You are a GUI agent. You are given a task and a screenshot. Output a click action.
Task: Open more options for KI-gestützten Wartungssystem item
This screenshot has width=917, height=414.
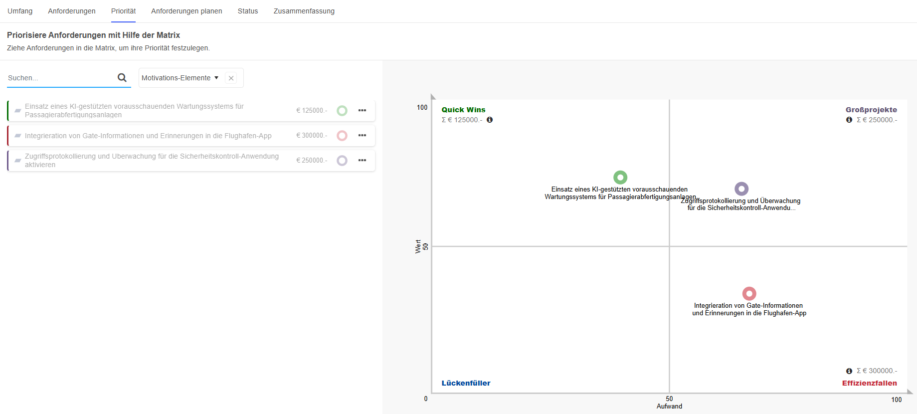[x=362, y=111]
